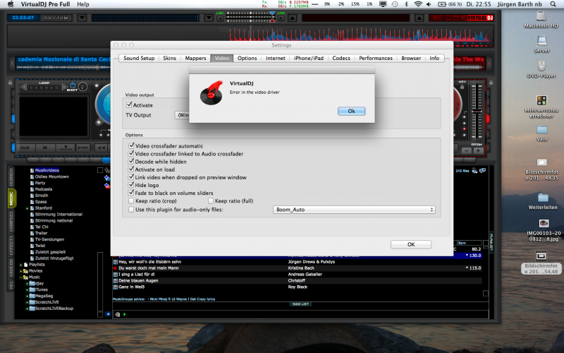Screen dimensions: 564x353
Task: Click the REC side panel tab
Action: coord(11,285)
